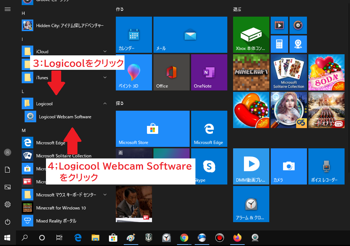This screenshot has height=246, width=350.
Task: Open the Skype tile
Action: (209, 166)
